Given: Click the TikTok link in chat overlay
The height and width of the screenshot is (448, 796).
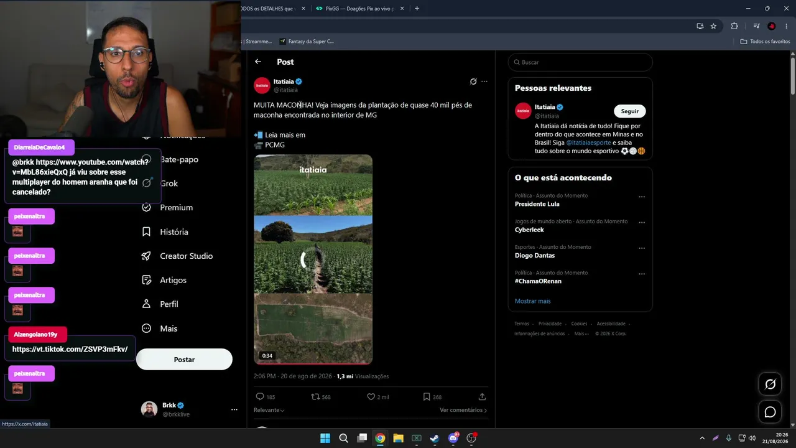Looking at the screenshot, I should (x=70, y=349).
